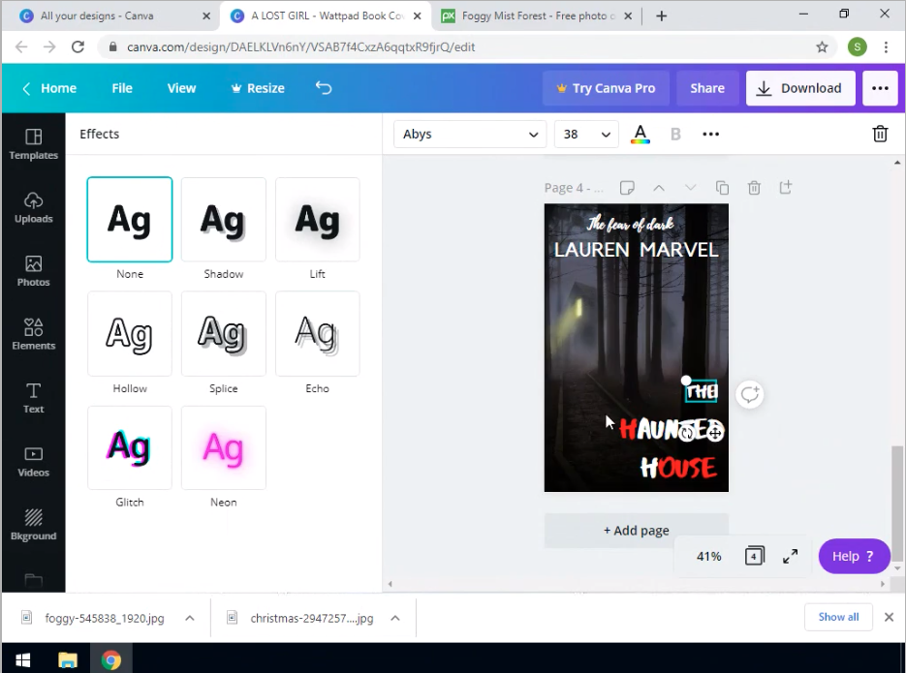Move Page 4 down arrow
The height and width of the screenshot is (673, 906).
(x=691, y=188)
